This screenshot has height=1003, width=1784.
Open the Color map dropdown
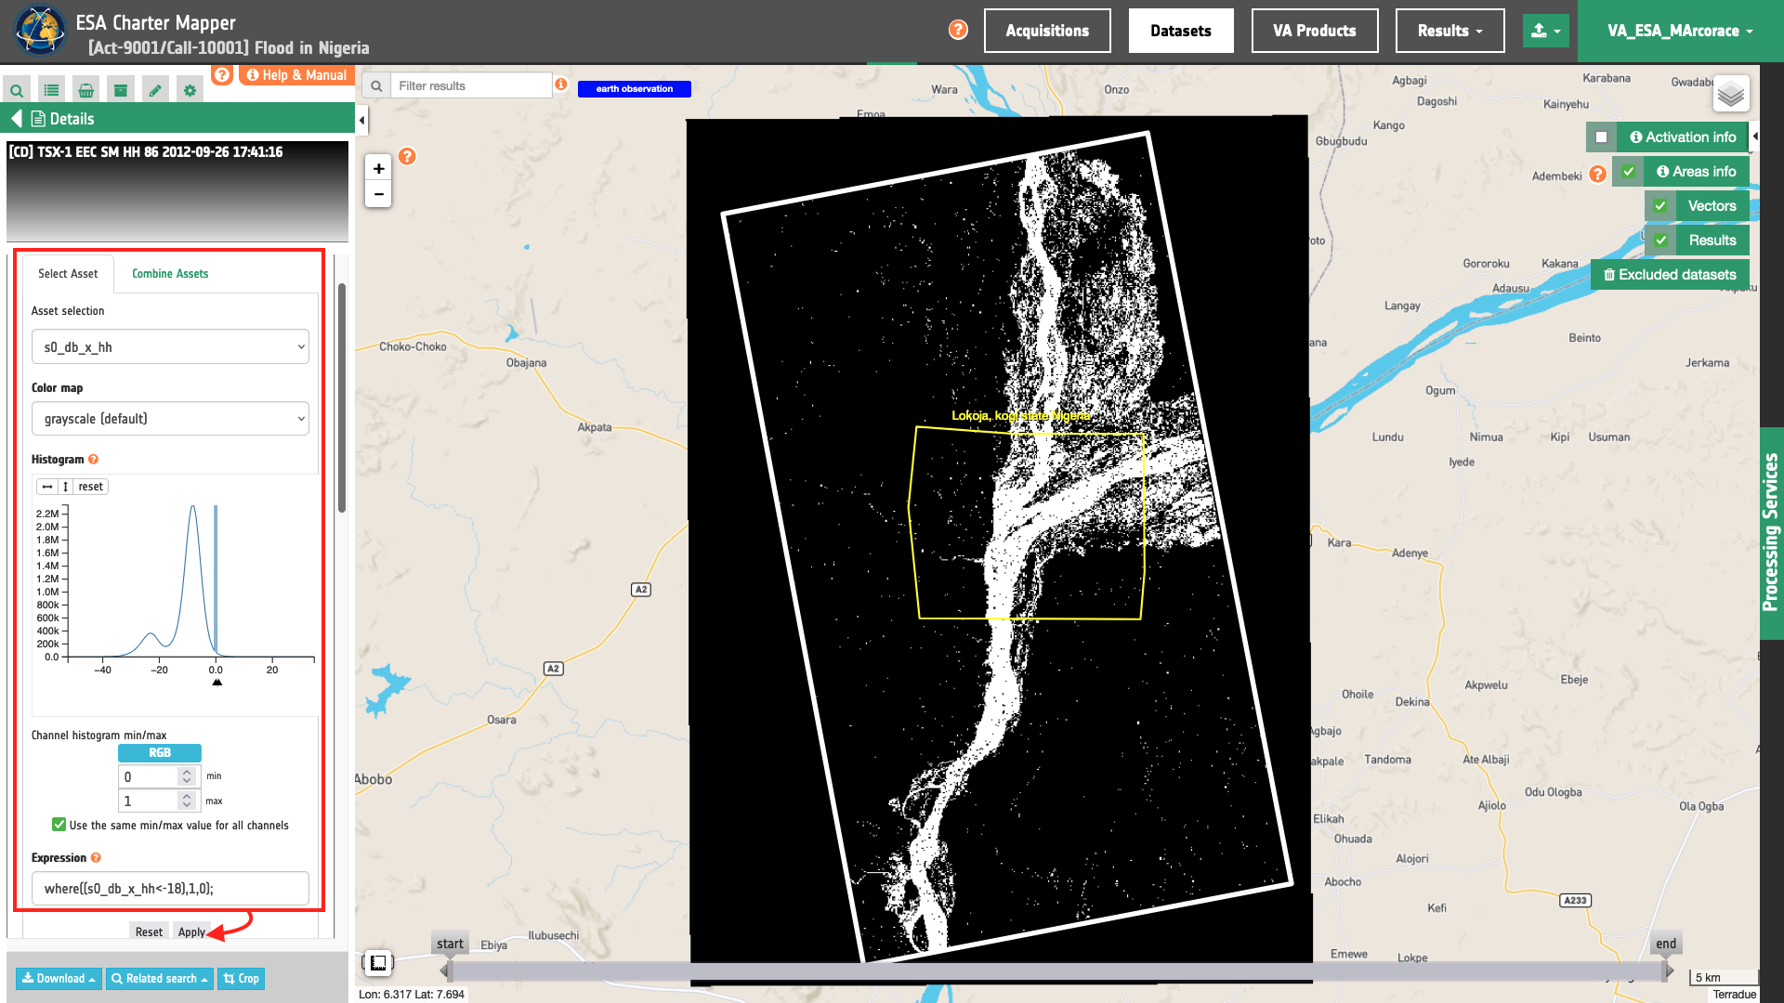170,419
